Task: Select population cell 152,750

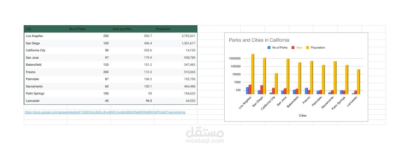Action: pyautogui.click(x=189, y=79)
